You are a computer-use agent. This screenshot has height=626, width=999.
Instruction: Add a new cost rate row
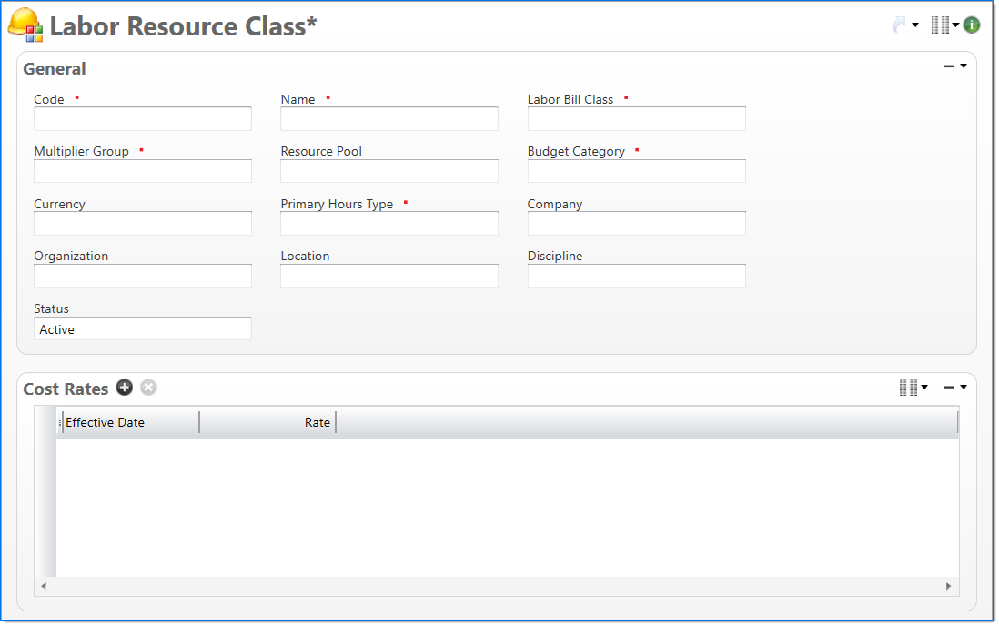pyautogui.click(x=125, y=388)
